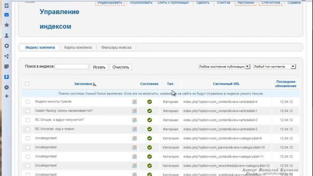This screenshot has width=313, height=176.
Task: Open map icon for com_newsfeeds category row
Action: coord(134,166)
